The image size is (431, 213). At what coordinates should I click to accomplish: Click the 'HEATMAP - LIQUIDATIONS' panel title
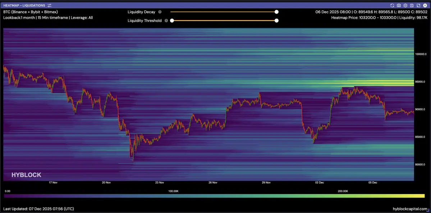(24, 5)
